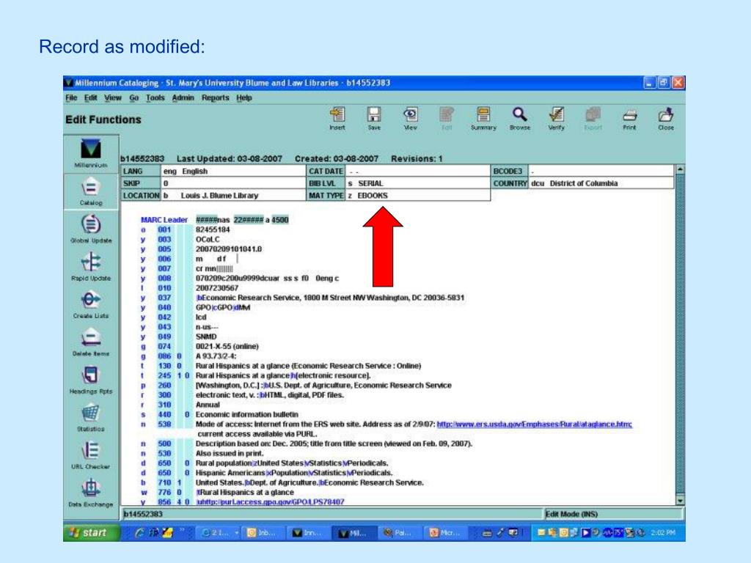Click the CAT DATE field
Screen dimensions: 751x563
(417, 171)
